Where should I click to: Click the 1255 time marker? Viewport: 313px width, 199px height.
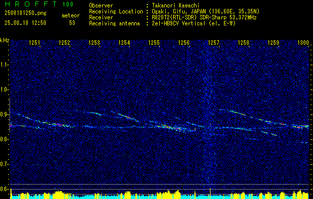click(154, 42)
